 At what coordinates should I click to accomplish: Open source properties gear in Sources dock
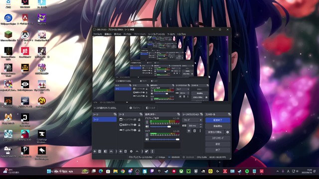point(131,151)
